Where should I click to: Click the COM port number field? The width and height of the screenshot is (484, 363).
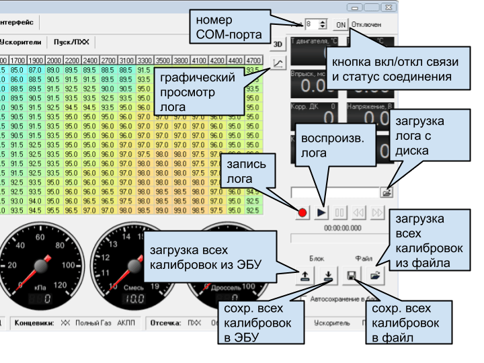click(311, 24)
